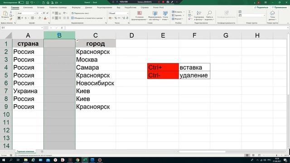Click the New document icon in quick access
The width and height of the screenshot is (290, 163).
pyautogui.click(x=43, y=3)
